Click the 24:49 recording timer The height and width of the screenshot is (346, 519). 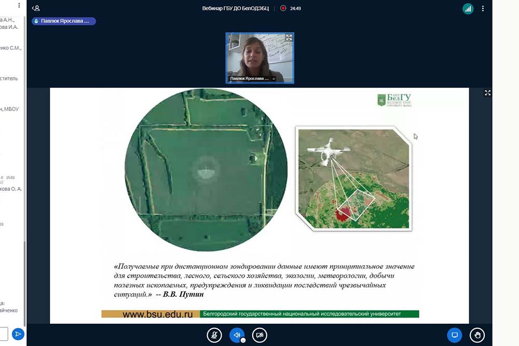tap(295, 9)
